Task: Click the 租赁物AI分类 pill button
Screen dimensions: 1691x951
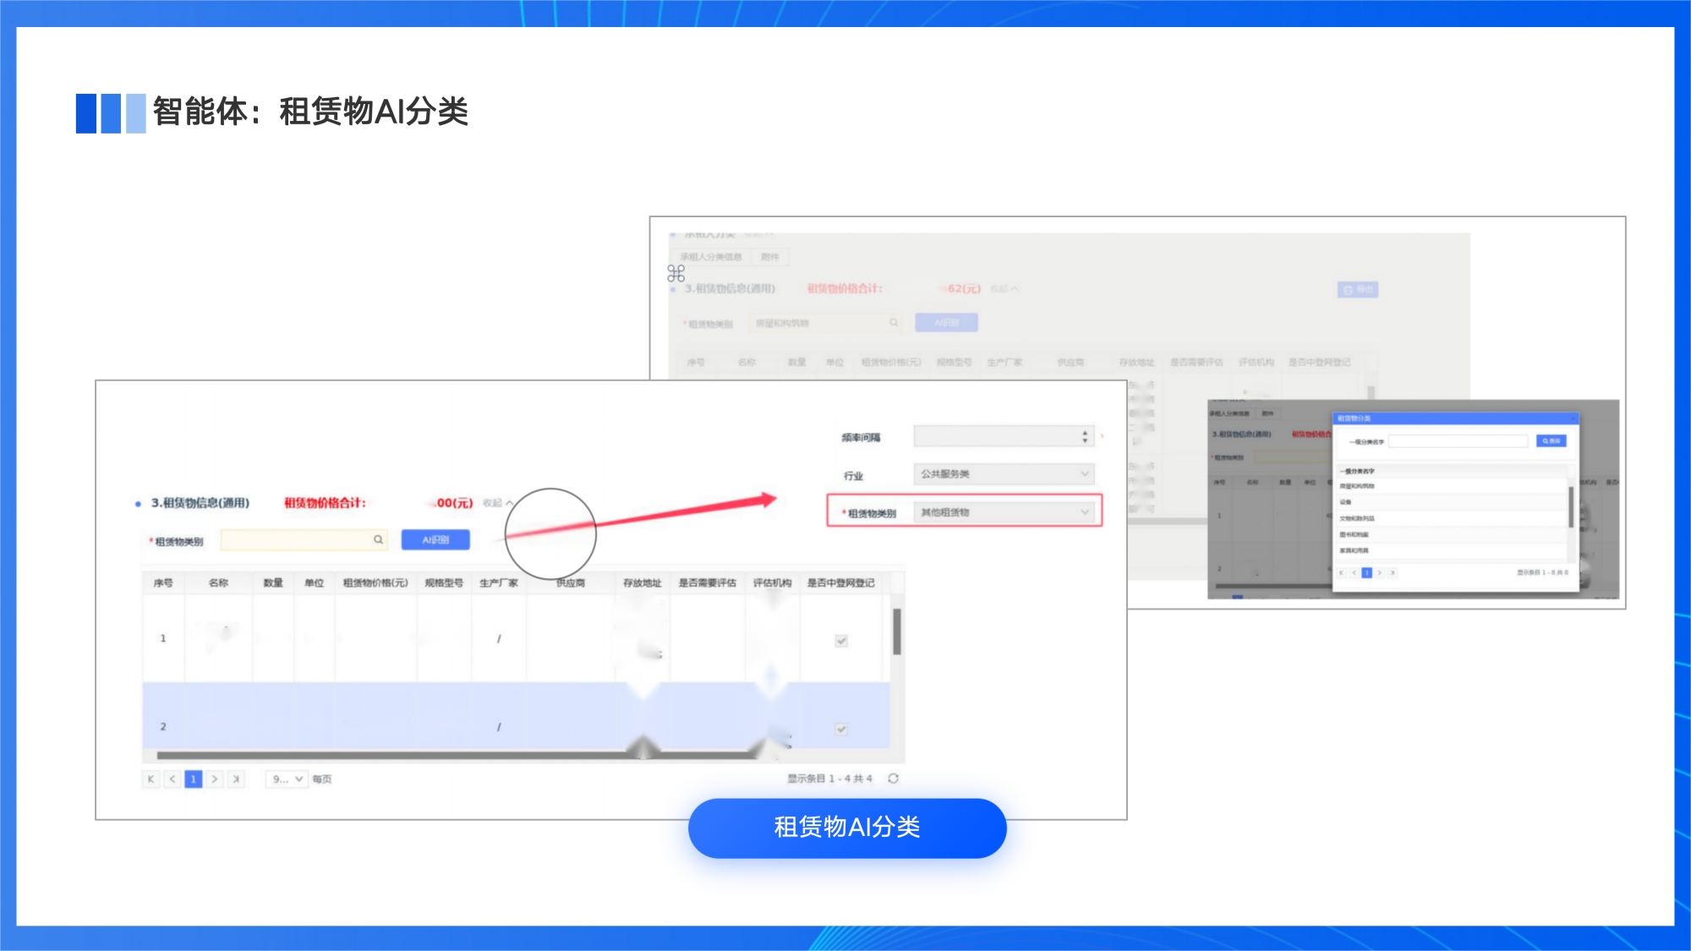Action: 847,828
